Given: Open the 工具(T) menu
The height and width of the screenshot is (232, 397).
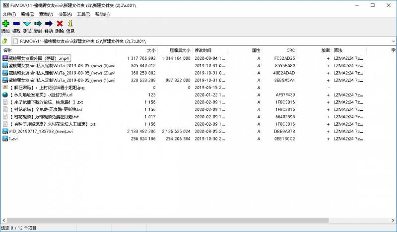Looking at the screenshot, I should pyautogui.click(x=83, y=14).
